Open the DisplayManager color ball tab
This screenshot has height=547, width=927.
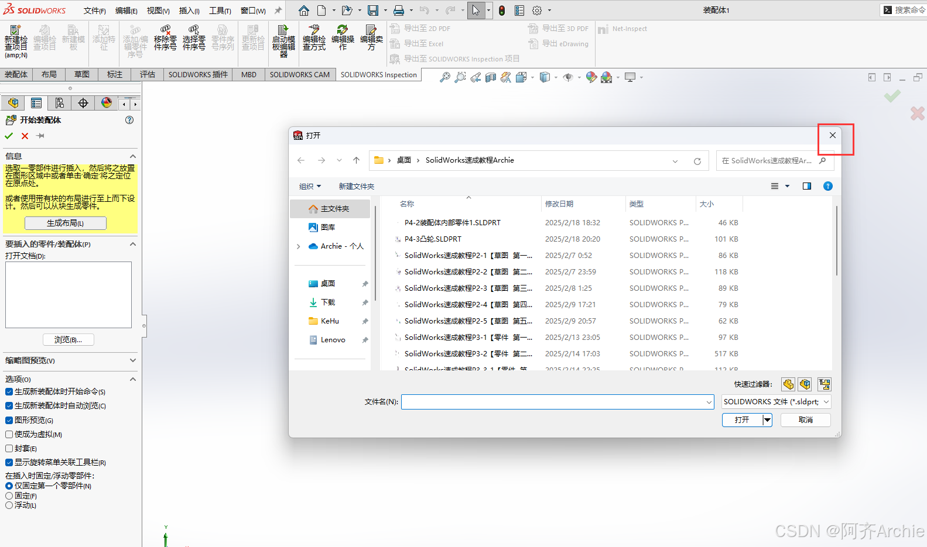(x=107, y=103)
